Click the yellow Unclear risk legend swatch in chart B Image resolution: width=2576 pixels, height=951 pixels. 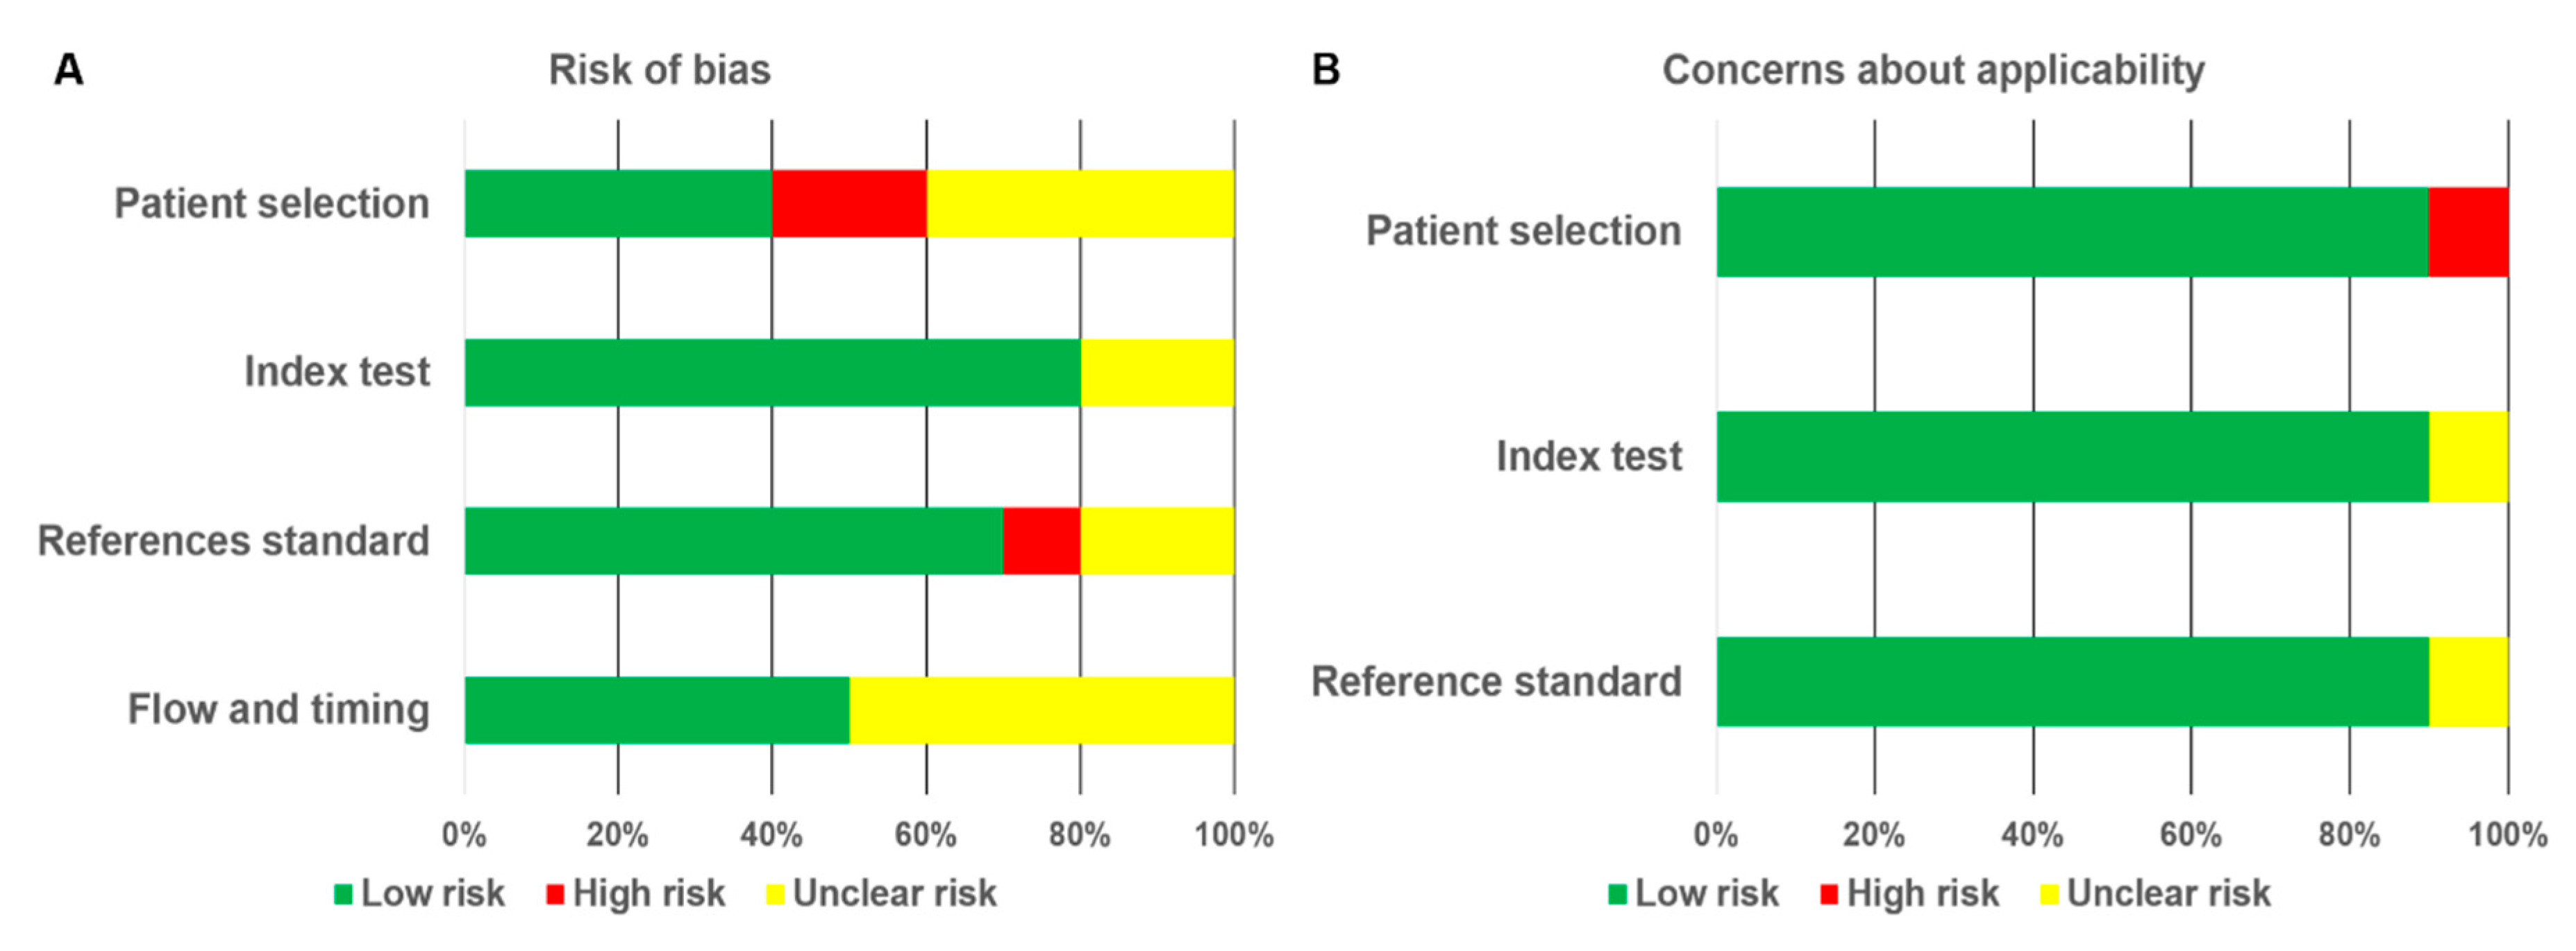2049,894
